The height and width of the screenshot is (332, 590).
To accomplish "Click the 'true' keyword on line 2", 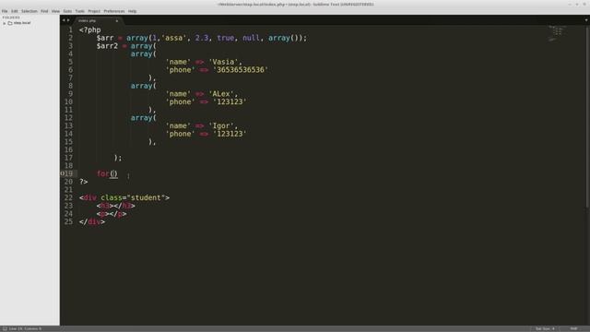I will click(225, 38).
